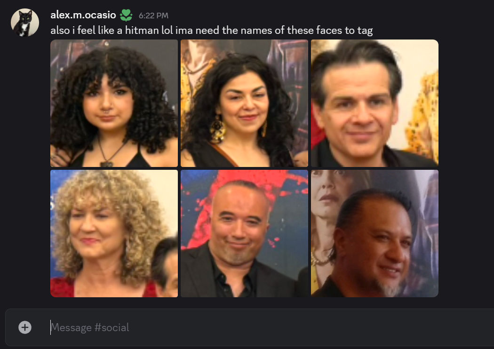
Task: Click the username alex.m.ocasio
Action: (x=83, y=15)
